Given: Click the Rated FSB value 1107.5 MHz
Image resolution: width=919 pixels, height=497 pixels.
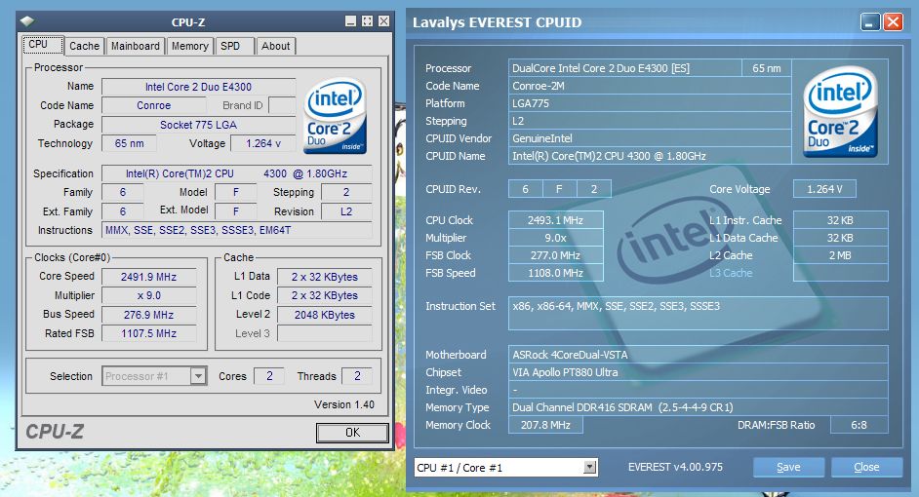Looking at the screenshot, I should (x=149, y=333).
